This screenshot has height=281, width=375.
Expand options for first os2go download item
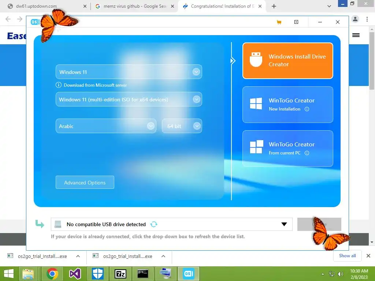78,256
